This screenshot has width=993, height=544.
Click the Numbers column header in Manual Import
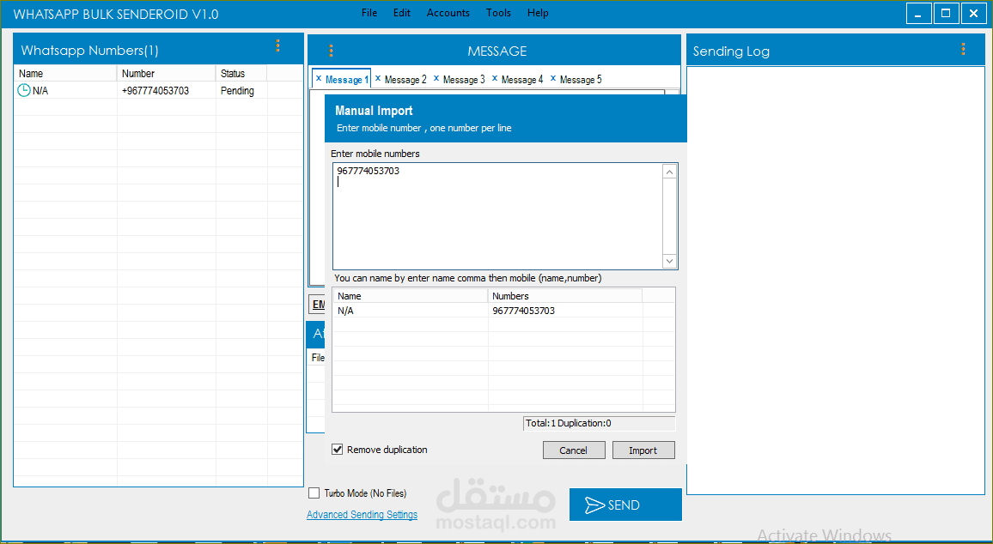tap(565, 296)
